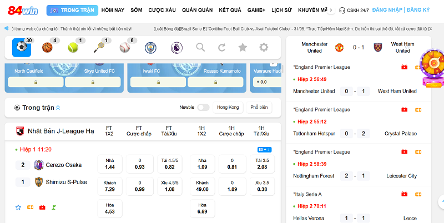Toggle the Newbie switch
Viewport: 444px width, 223px height.
click(x=203, y=107)
